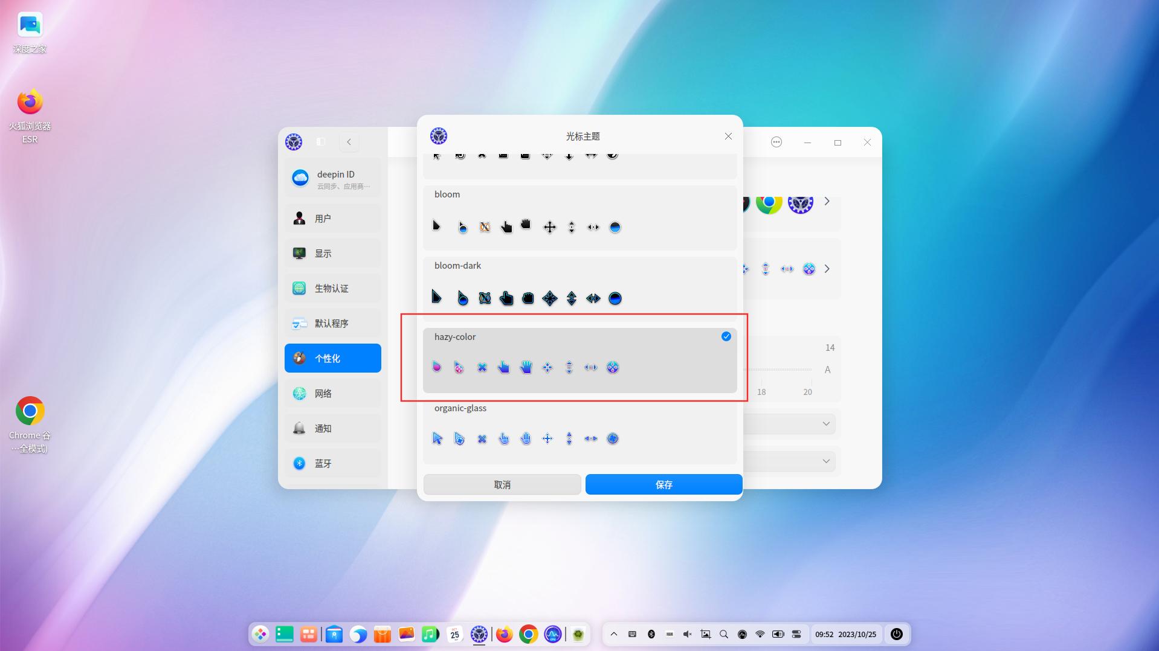Expand the system tray arrow
1159x651 pixels.
tap(614, 634)
